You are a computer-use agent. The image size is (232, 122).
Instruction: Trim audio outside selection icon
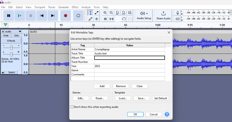pos(105,19)
